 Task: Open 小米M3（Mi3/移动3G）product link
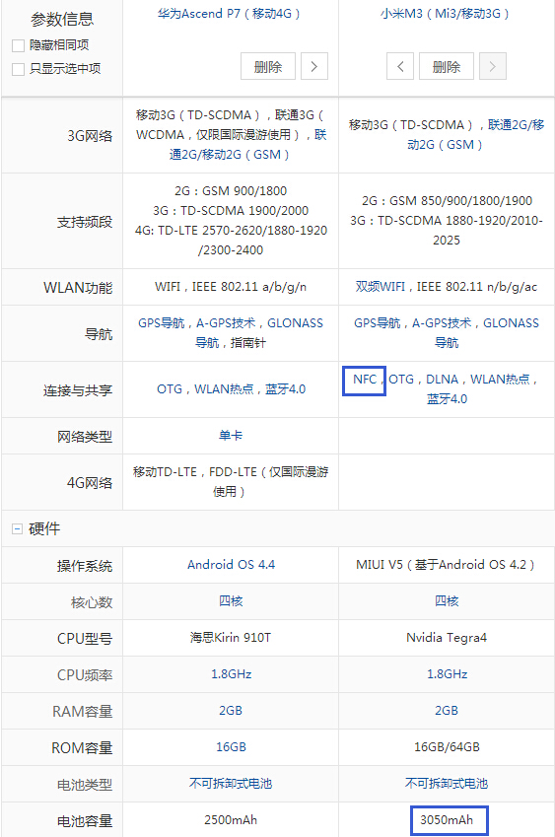[x=445, y=14]
